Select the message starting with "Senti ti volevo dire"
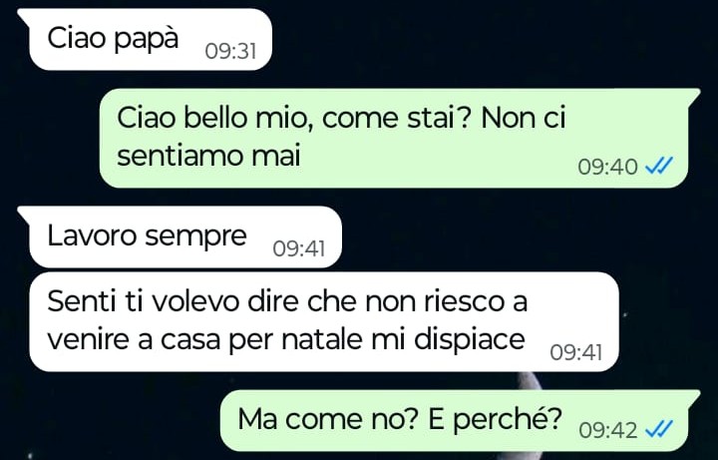 [x=324, y=321]
